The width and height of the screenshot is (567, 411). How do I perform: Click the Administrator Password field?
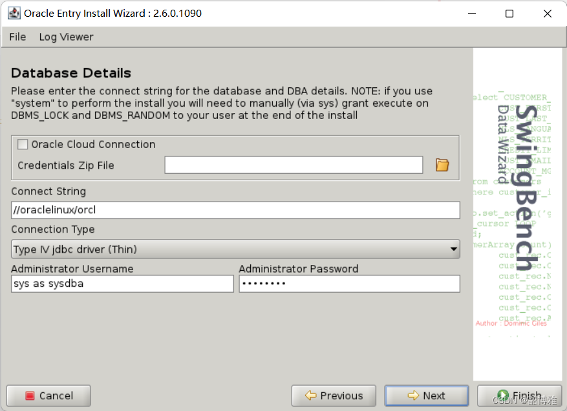349,283
